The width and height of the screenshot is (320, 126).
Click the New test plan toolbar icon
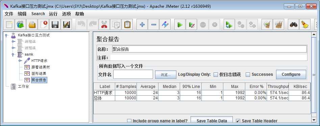[9, 25]
